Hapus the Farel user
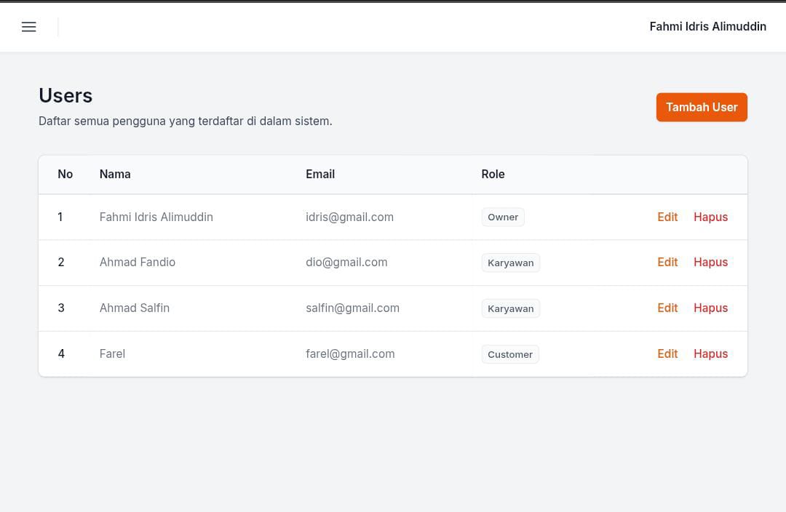The height and width of the screenshot is (512, 786). [710, 353]
